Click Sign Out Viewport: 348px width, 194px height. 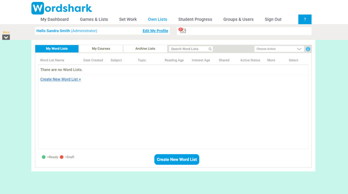click(273, 19)
